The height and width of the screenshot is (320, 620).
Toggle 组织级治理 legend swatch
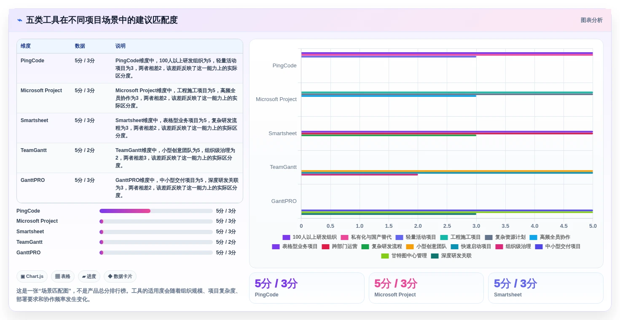pos(499,247)
